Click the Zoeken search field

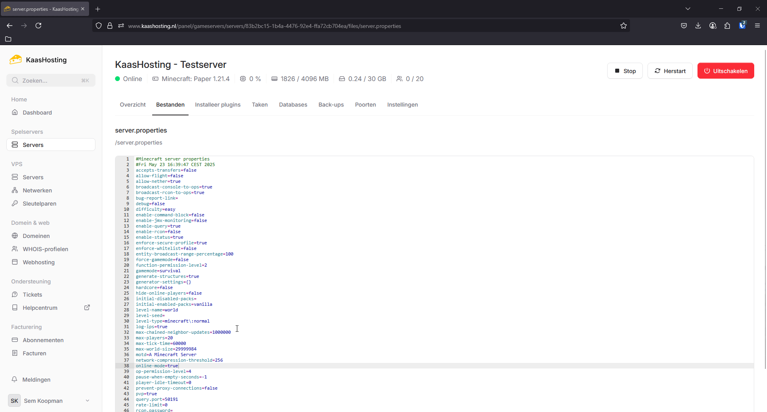51,81
